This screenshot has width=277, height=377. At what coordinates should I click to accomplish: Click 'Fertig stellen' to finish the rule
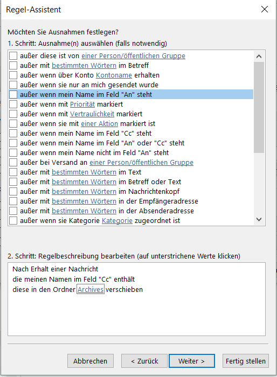point(245,361)
